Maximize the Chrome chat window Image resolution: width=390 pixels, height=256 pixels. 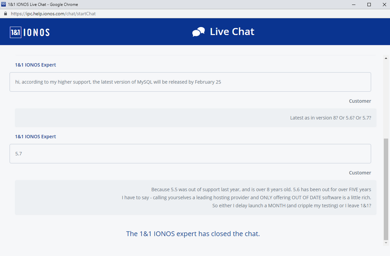369,5
